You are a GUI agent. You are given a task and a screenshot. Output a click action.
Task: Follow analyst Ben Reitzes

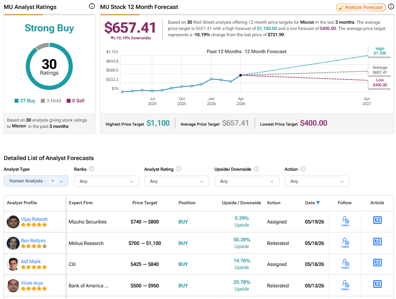click(x=345, y=243)
